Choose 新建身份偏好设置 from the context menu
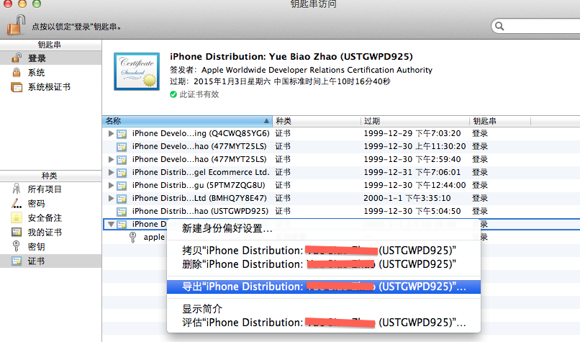580x342 pixels. coord(324,228)
